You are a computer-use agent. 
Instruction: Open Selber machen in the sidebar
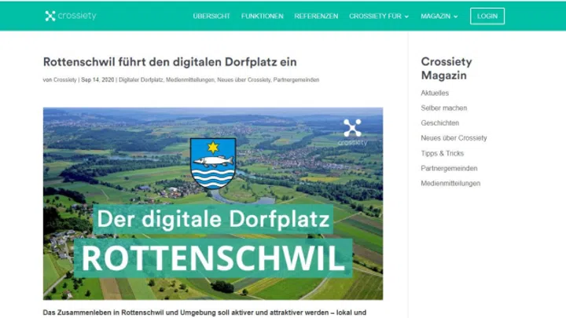(x=443, y=108)
